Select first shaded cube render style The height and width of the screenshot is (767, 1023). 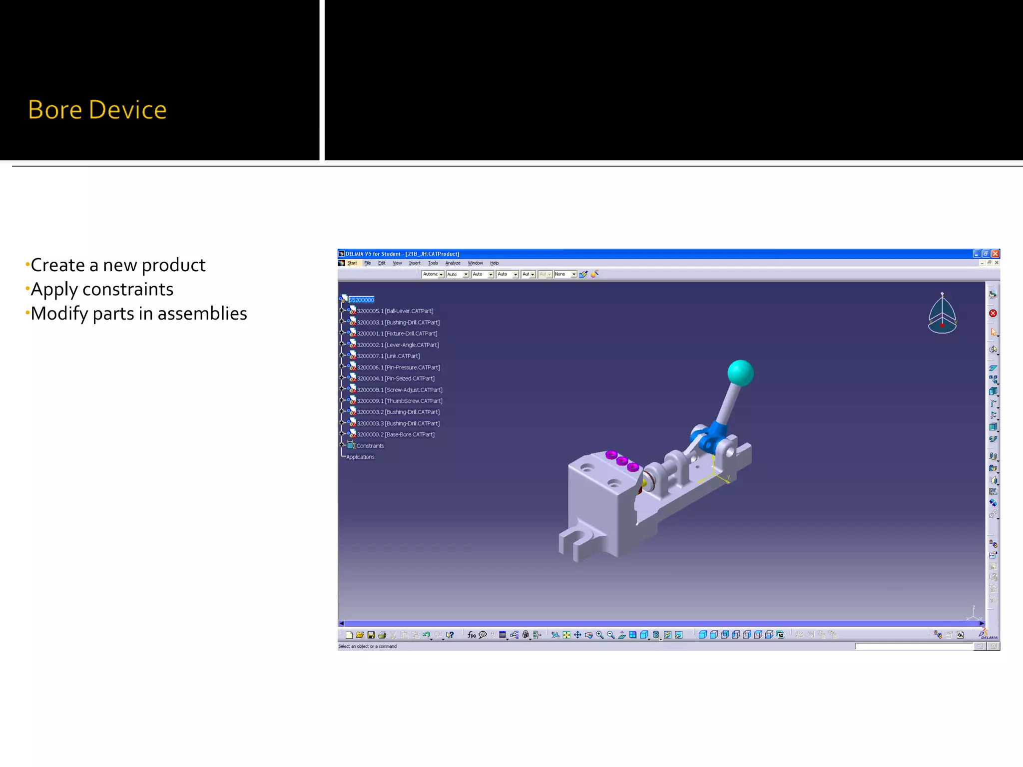pyautogui.click(x=702, y=635)
